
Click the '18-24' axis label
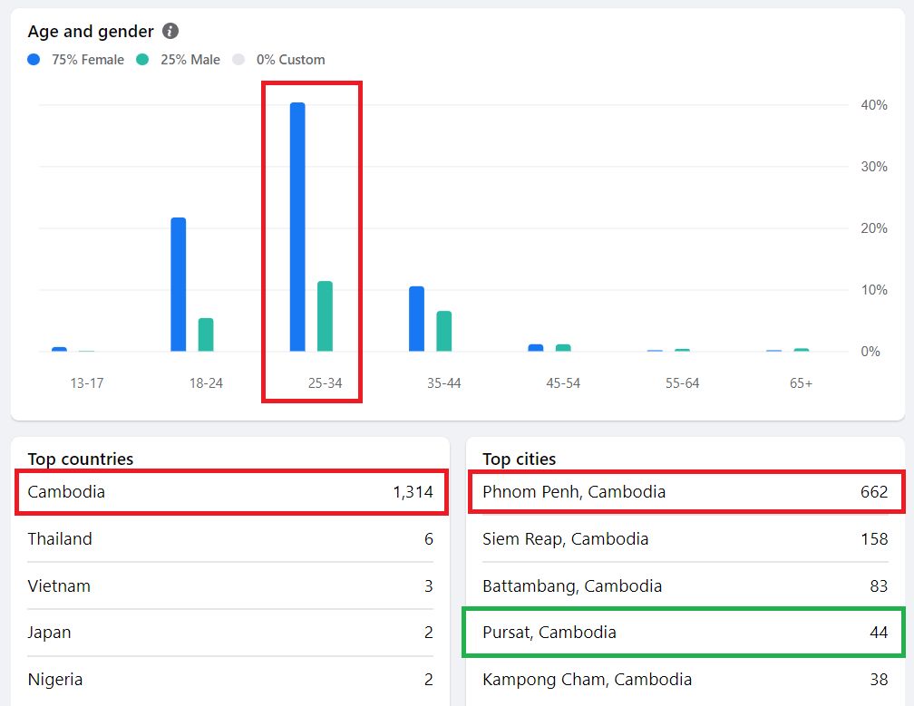click(206, 383)
